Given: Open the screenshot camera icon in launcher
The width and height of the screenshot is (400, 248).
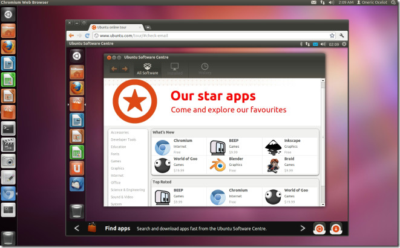Looking at the screenshot, I should tap(8, 161).
